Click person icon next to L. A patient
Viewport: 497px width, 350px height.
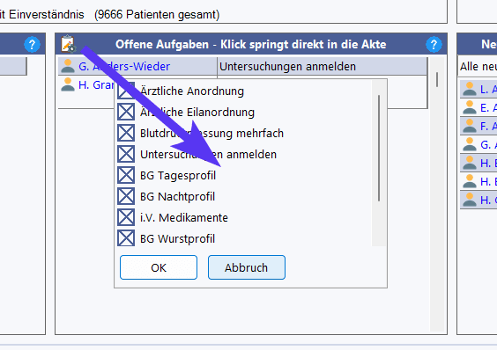(x=470, y=89)
